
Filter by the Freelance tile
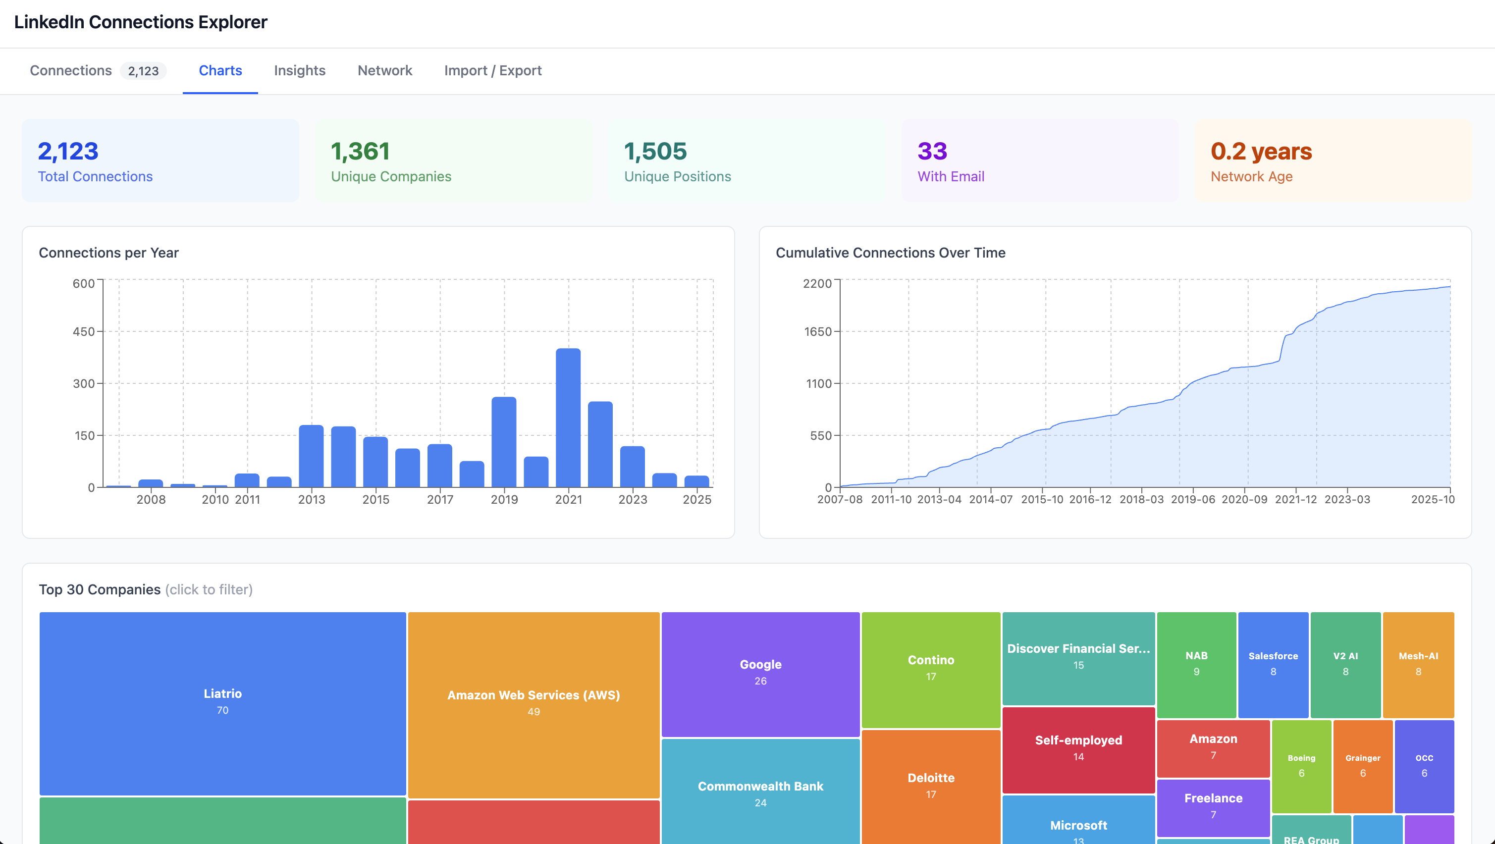point(1214,808)
